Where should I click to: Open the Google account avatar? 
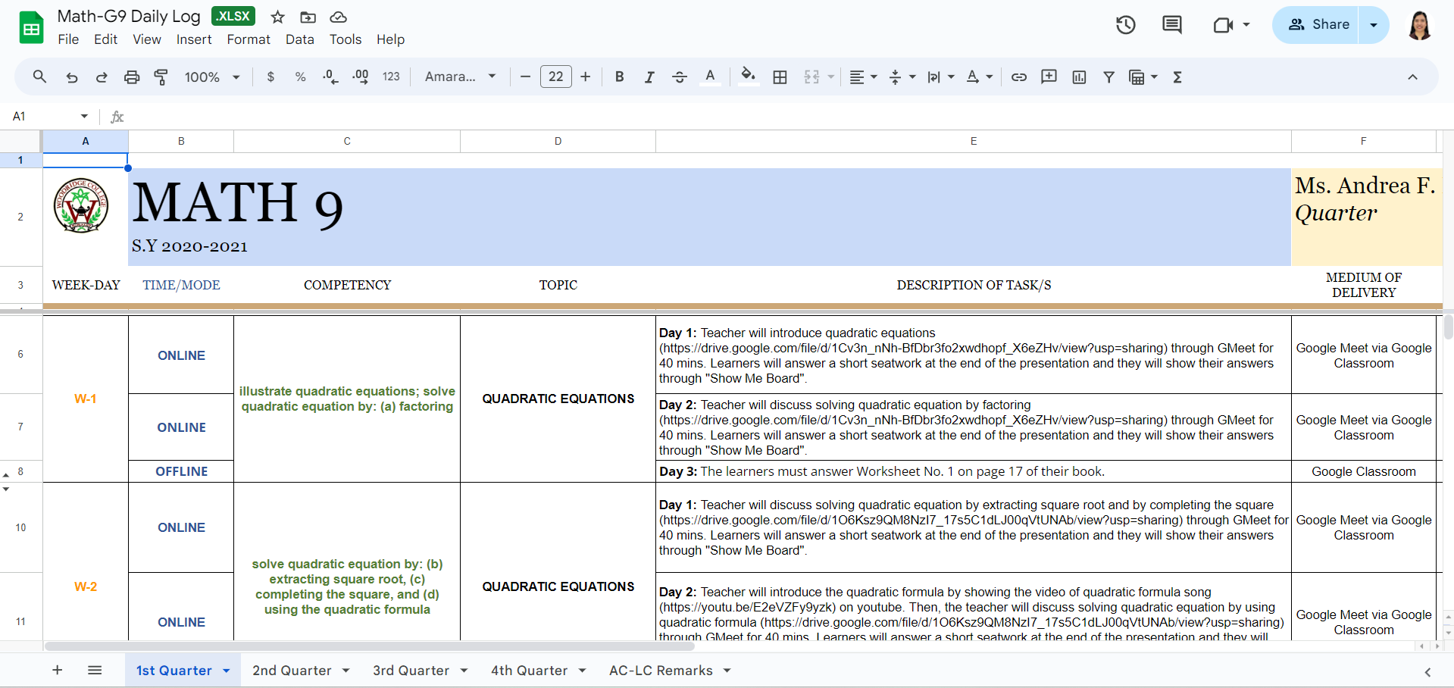[1420, 25]
